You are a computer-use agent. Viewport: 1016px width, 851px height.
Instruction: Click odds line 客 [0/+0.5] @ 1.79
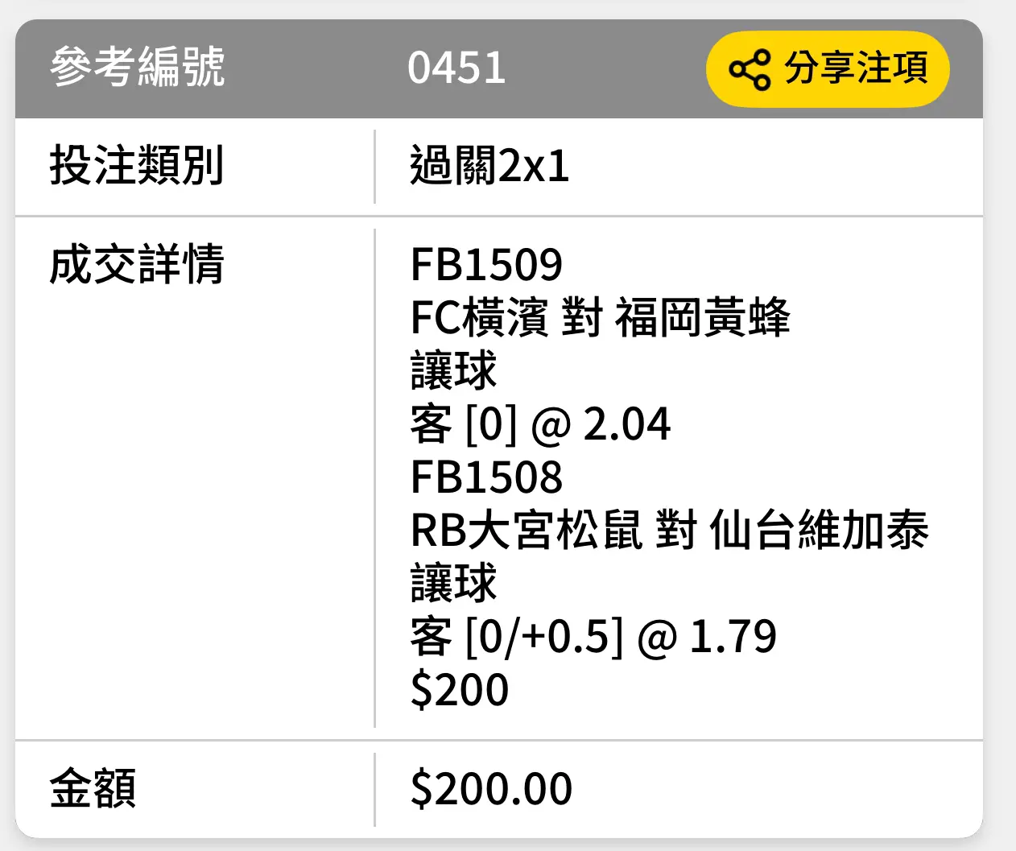(x=593, y=636)
